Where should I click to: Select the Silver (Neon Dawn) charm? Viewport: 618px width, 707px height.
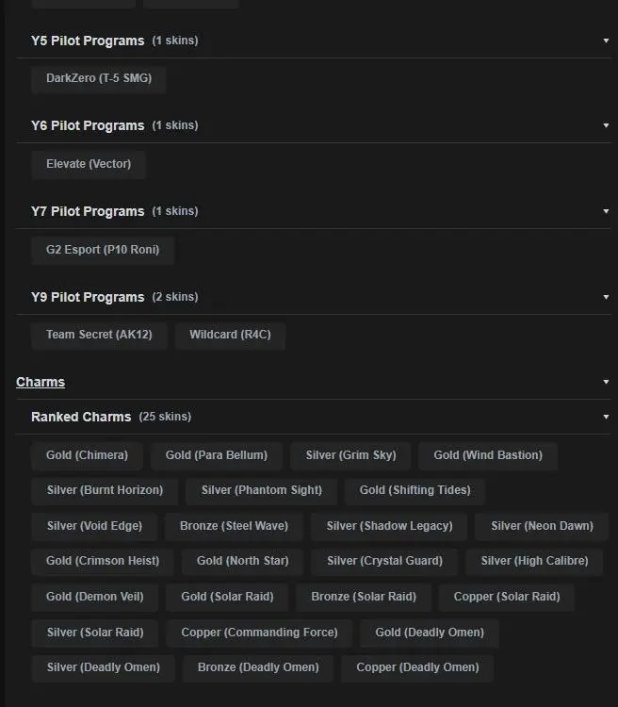tap(542, 526)
